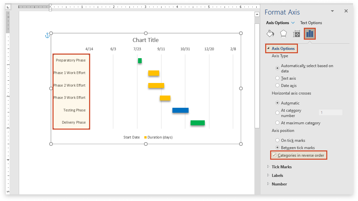The width and height of the screenshot is (358, 201).
Task: Expand the Labels section
Action: (x=277, y=176)
